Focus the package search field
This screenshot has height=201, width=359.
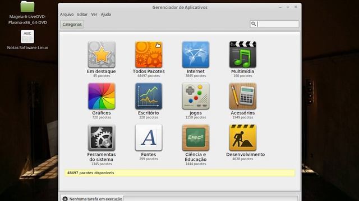274,24
